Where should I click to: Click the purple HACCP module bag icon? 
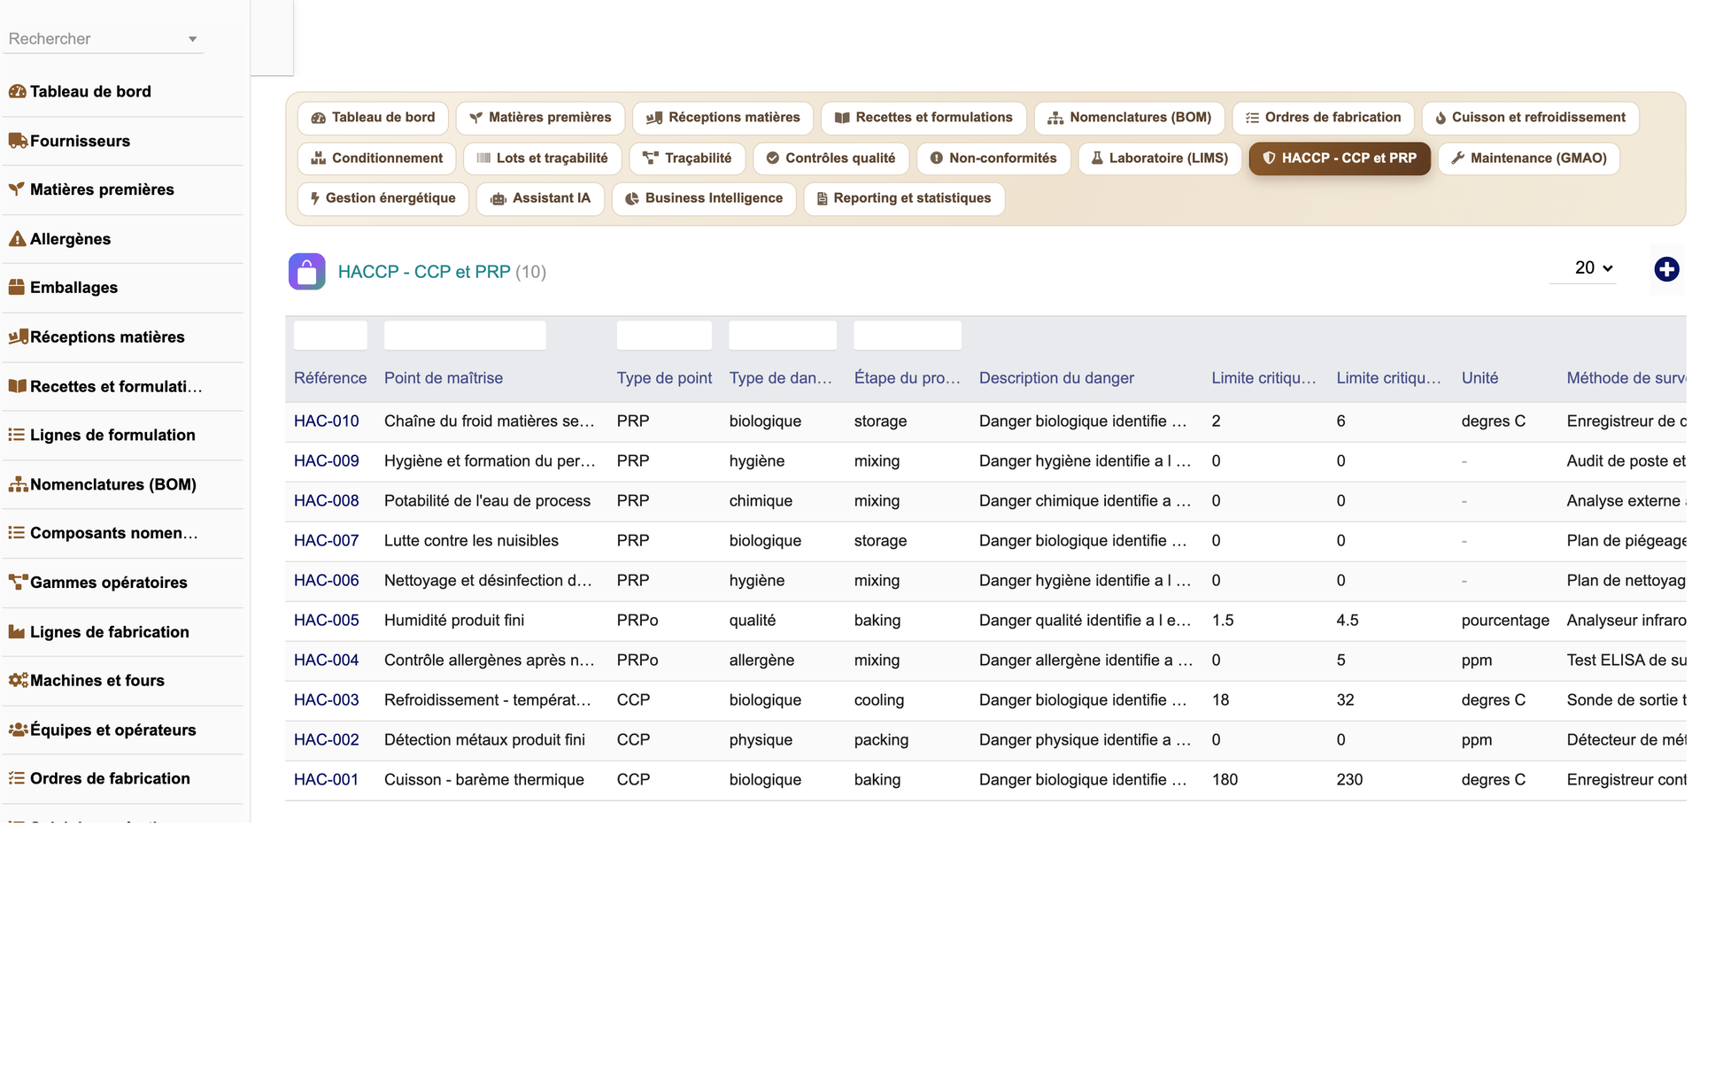click(x=307, y=272)
